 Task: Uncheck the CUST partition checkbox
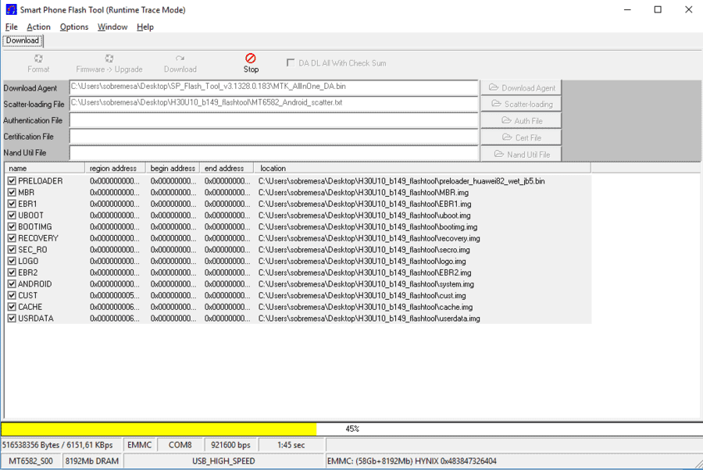[x=12, y=295]
